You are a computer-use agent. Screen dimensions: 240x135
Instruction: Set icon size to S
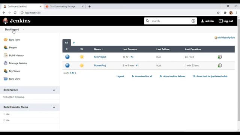[x=71, y=73]
